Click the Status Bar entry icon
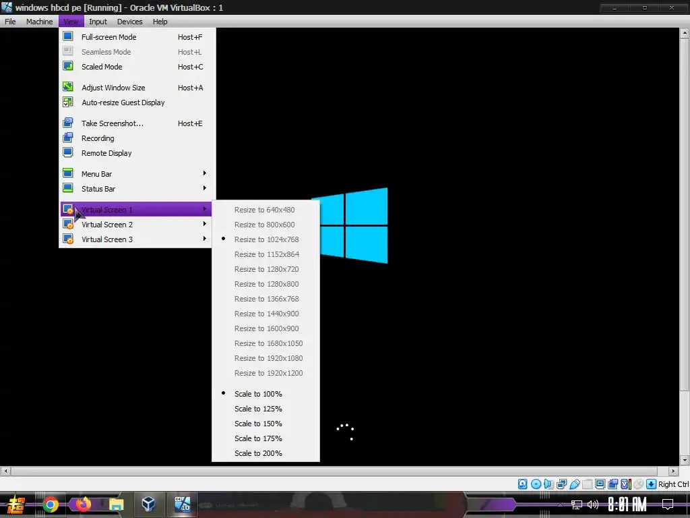690x518 pixels. pyautogui.click(x=68, y=188)
